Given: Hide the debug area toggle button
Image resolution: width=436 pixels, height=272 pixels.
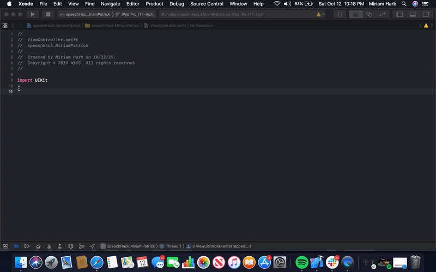Looking at the screenshot, I should [x=5, y=246].
